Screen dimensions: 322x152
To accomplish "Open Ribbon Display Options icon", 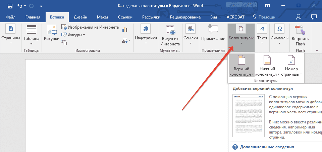I will click(x=267, y=6).
